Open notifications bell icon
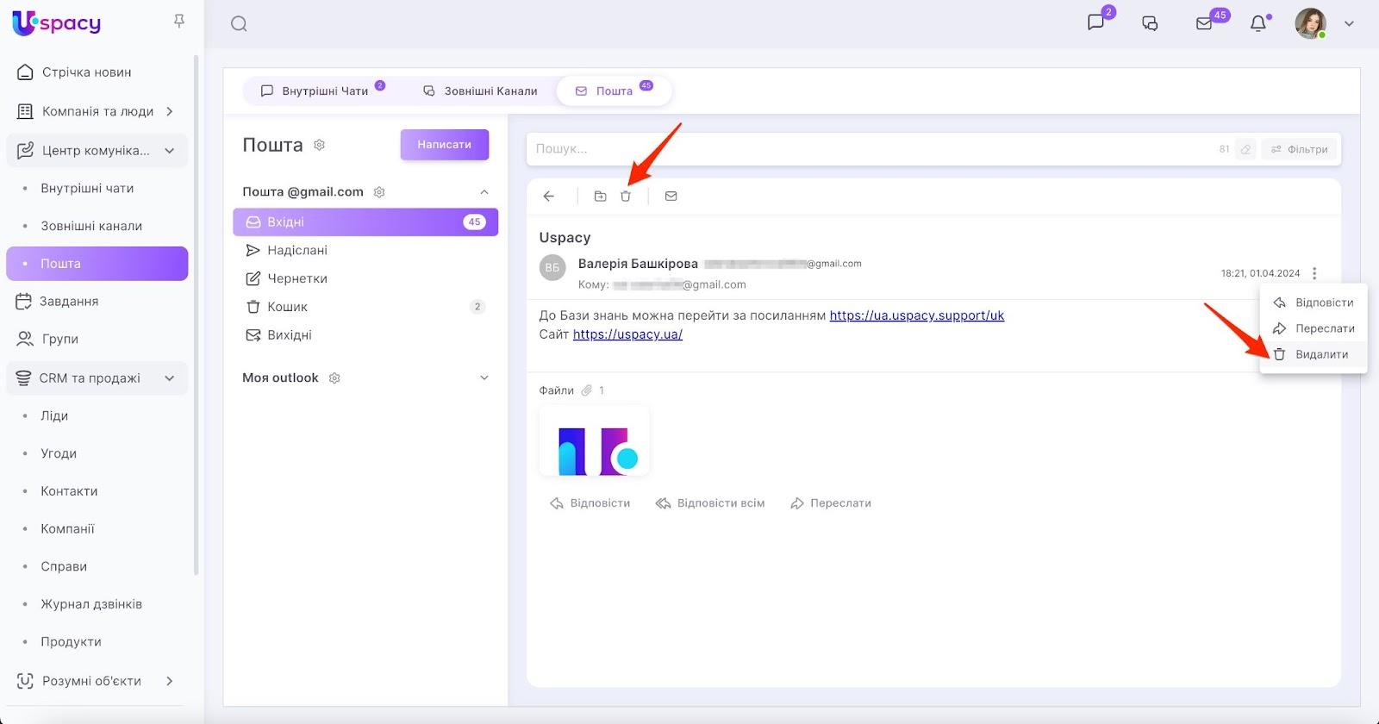 click(1258, 23)
